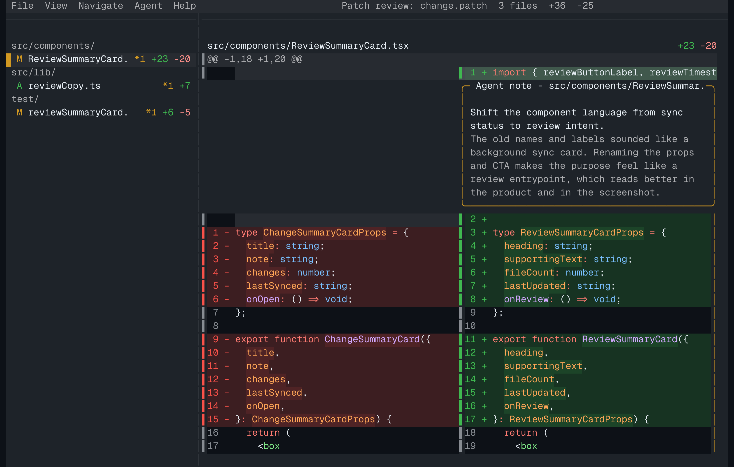The image size is (734, 467).
Task: Click the '3 files' count in title bar
Action: pos(518,6)
